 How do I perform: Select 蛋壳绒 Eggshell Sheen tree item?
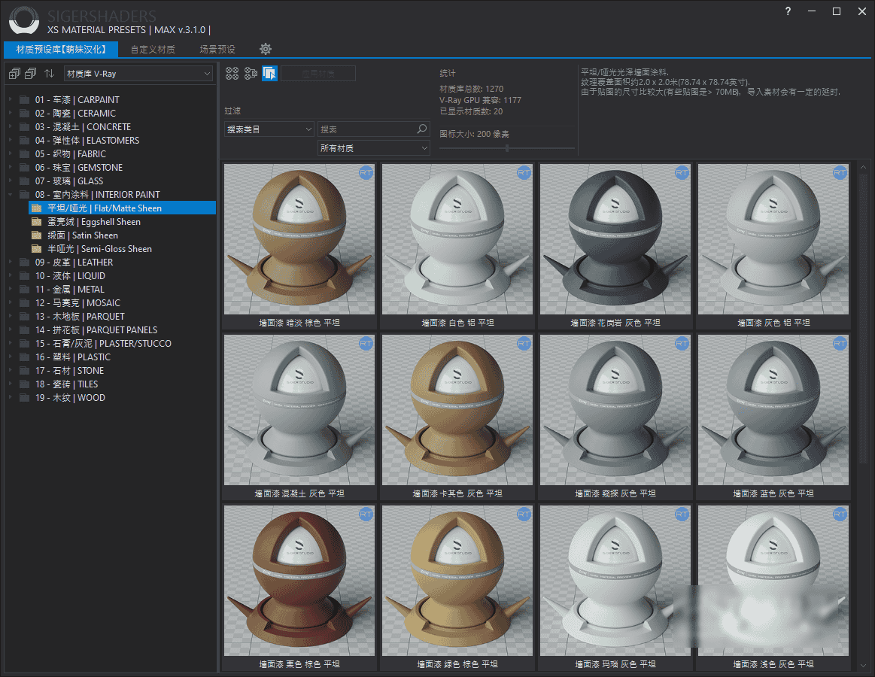pyautogui.click(x=94, y=222)
